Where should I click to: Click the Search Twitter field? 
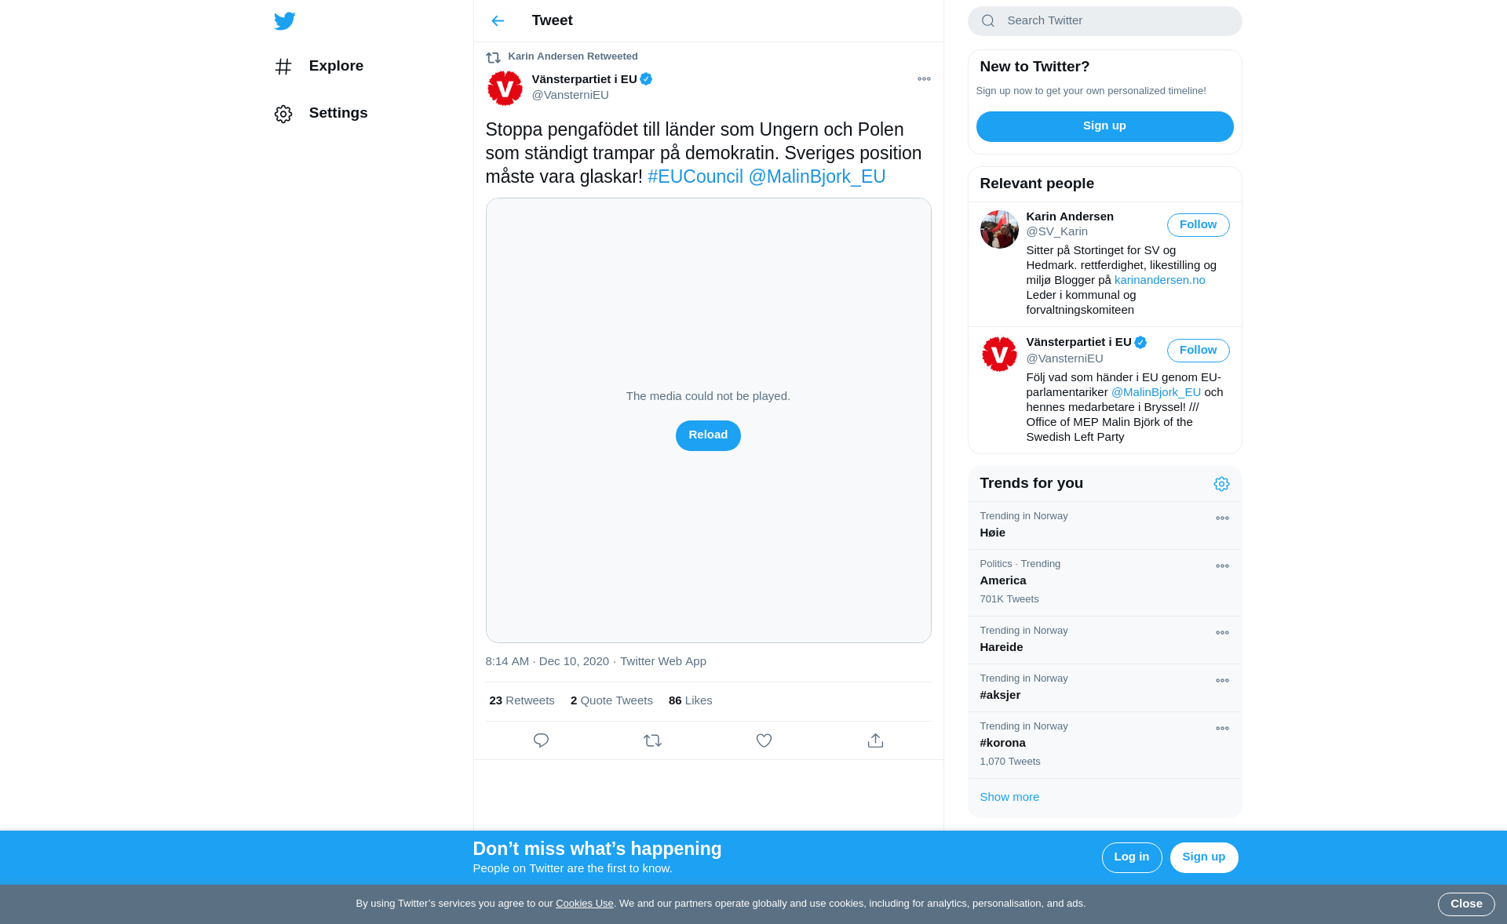pos(1104,21)
